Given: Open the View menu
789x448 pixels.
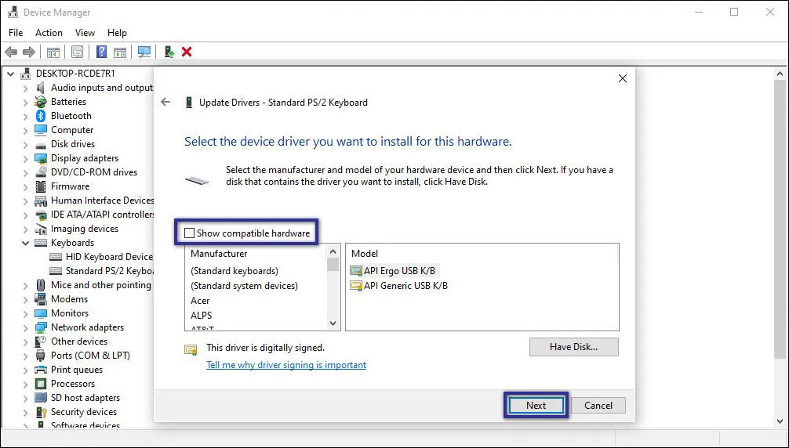Looking at the screenshot, I should point(85,33).
